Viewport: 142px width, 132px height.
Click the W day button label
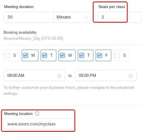(70, 55)
